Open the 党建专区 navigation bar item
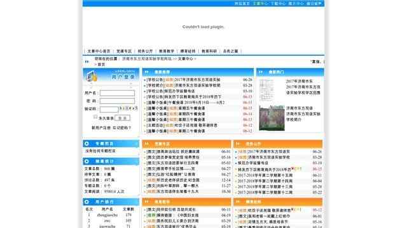The width and height of the screenshot is (407, 228). (124, 51)
